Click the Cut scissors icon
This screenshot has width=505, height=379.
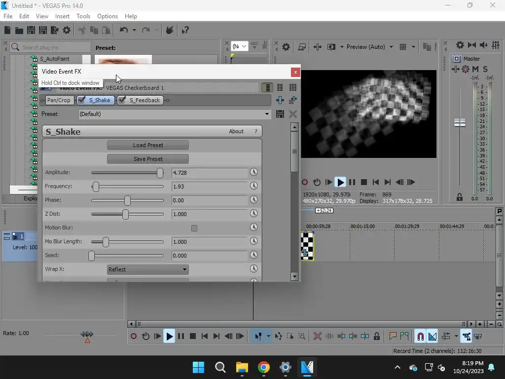pyautogui.click(x=82, y=30)
